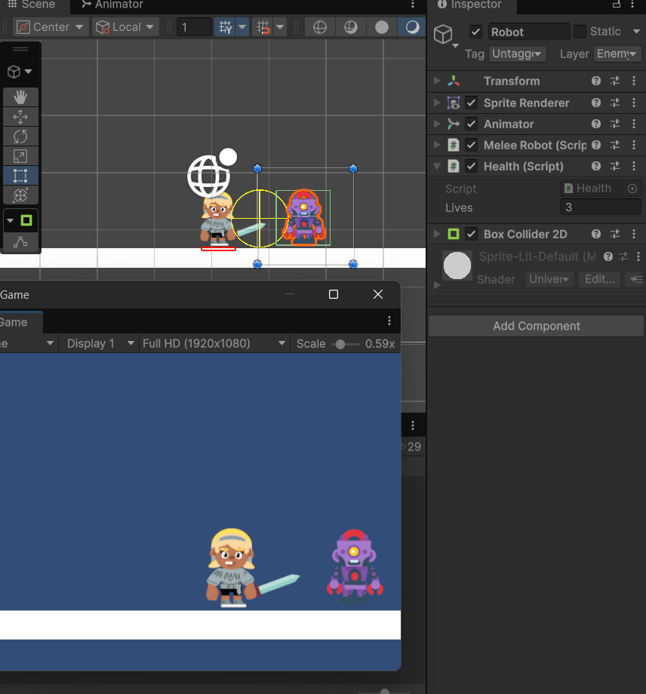Disable the Melee Robot script checkbox
Image resolution: width=646 pixels, height=694 pixels.
pos(472,145)
